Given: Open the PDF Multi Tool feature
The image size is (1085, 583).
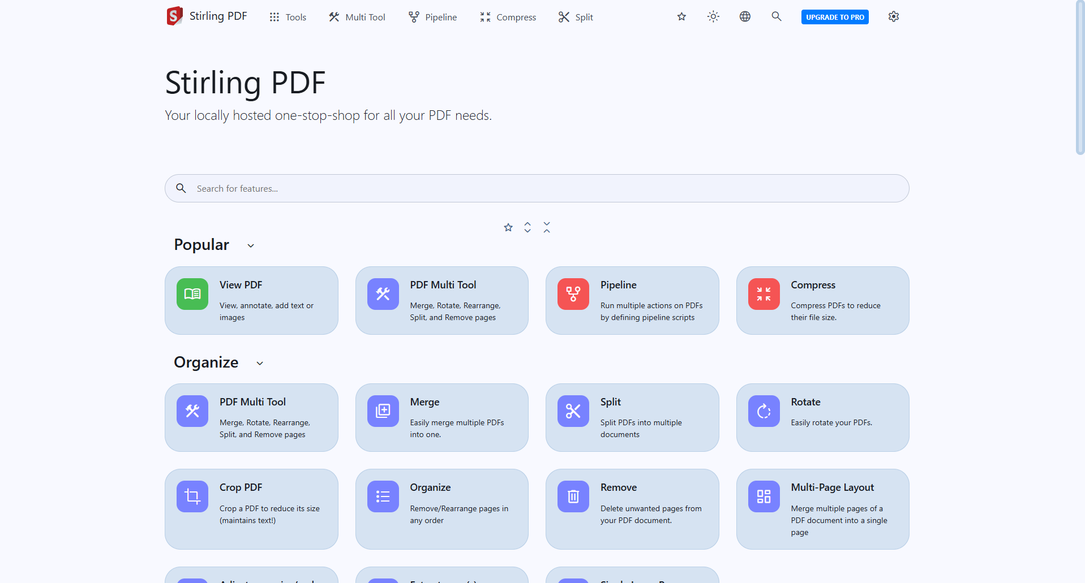Looking at the screenshot, I should (x=441, y=300).
